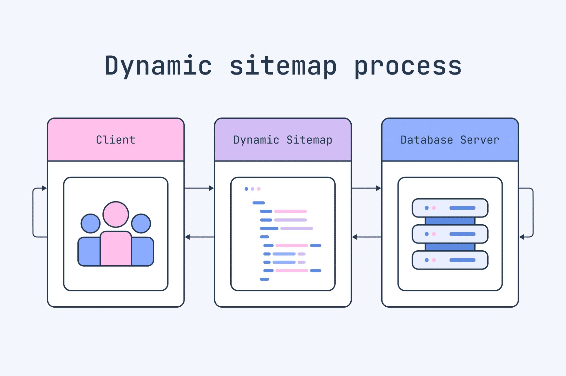Click the Dynamic sitemap process title
This screenshot has width=566, height=376.
[282, 66]
